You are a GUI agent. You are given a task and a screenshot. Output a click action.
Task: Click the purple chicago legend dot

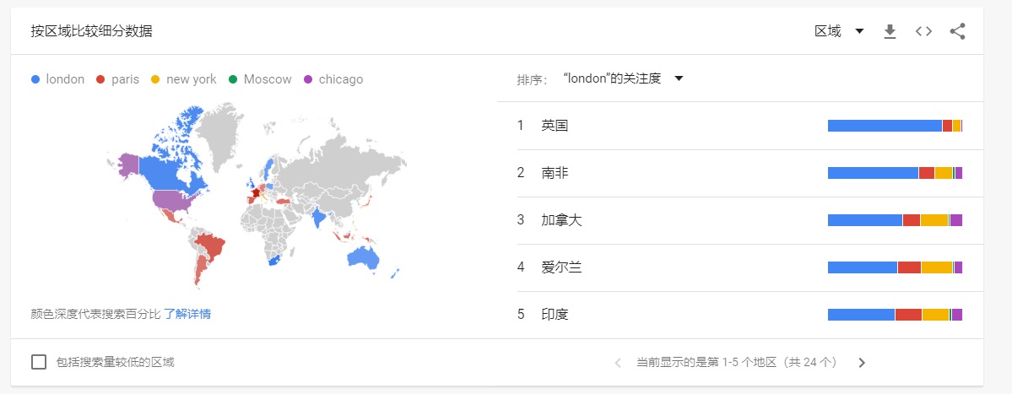(307, 79)
